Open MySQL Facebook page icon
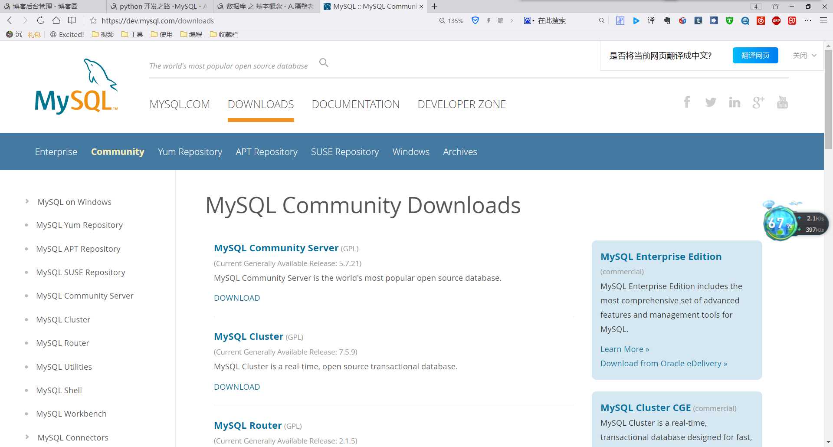The height and width of the screenshot is (447, 833). [x=687, y=102]
